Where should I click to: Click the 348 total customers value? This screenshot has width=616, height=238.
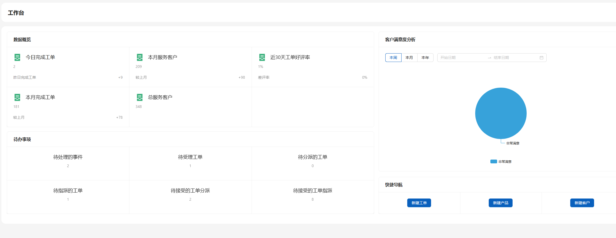[139, 107]
